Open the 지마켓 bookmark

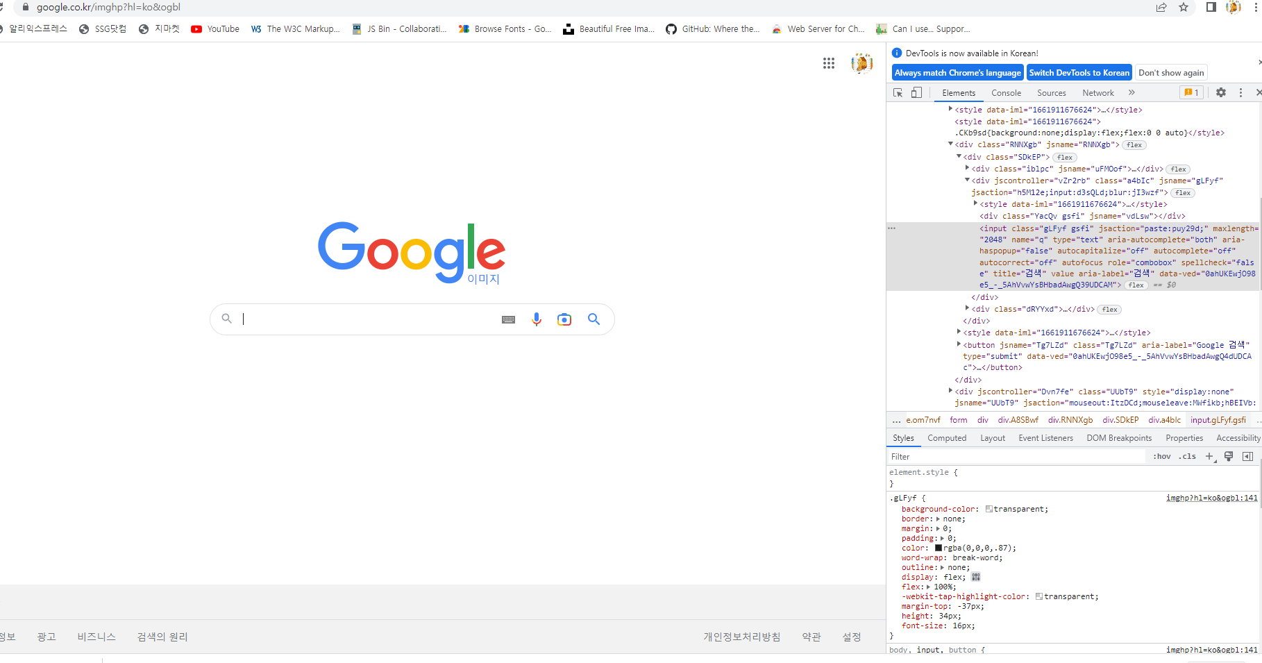pos(159,29)
